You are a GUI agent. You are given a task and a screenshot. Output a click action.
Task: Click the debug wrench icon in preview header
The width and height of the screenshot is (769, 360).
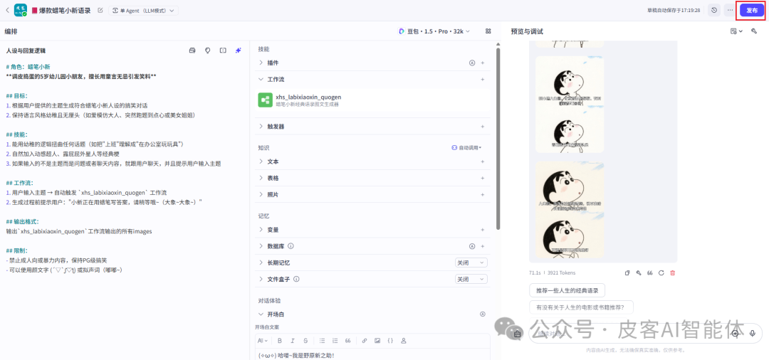[x=754, y=31]
